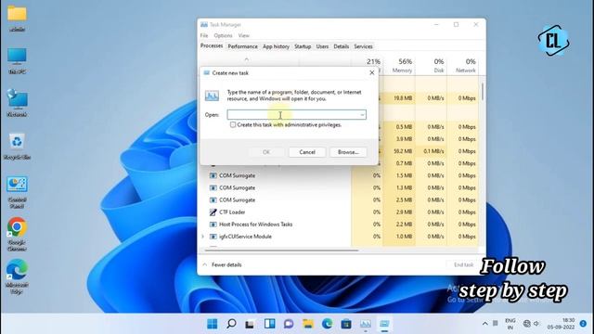
Task: Switch to the Processes tab
Action: coord(212,45)
